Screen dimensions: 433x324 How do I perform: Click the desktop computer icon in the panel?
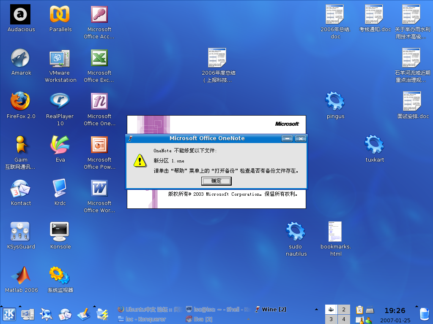tap(28, 314)
